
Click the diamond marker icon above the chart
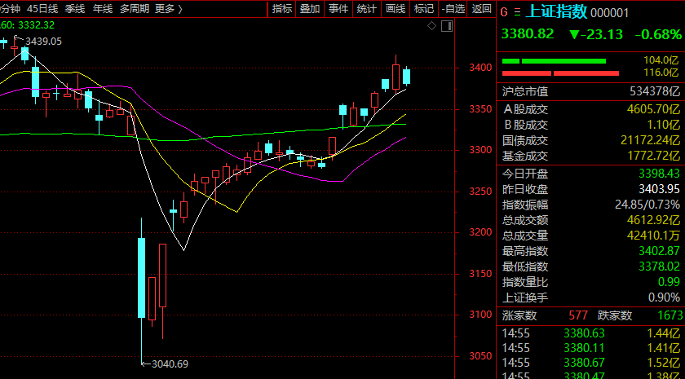(431, 26)
